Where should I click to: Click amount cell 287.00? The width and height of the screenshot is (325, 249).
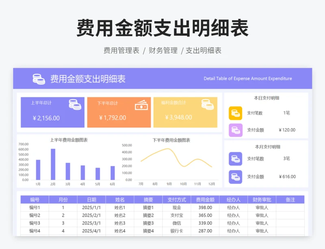click(205, 231)
